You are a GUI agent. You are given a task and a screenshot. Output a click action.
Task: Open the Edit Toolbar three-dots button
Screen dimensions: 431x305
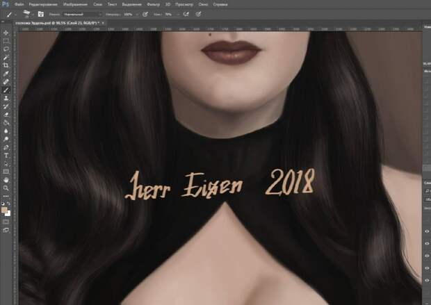click(6, 196)
